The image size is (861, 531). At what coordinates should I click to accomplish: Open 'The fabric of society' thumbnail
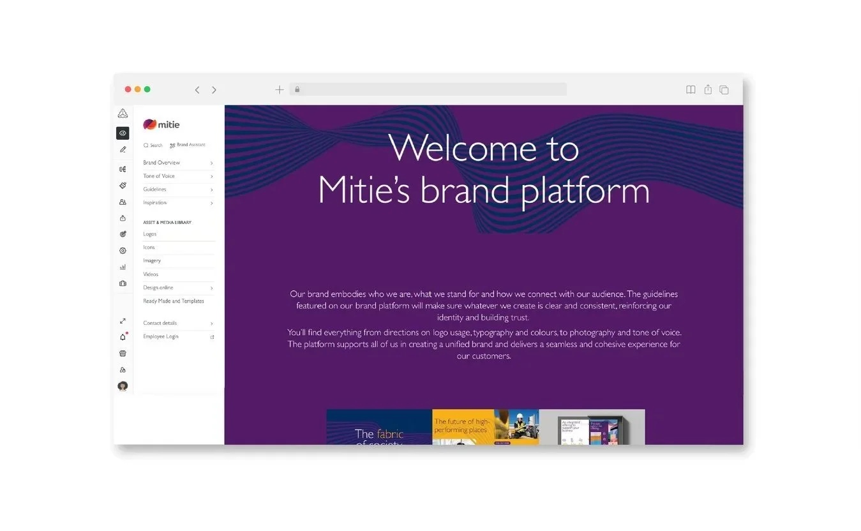click(x=379, y=427)
